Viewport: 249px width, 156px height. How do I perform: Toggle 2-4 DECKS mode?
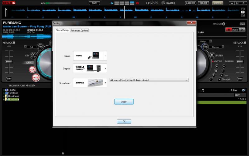190,3
